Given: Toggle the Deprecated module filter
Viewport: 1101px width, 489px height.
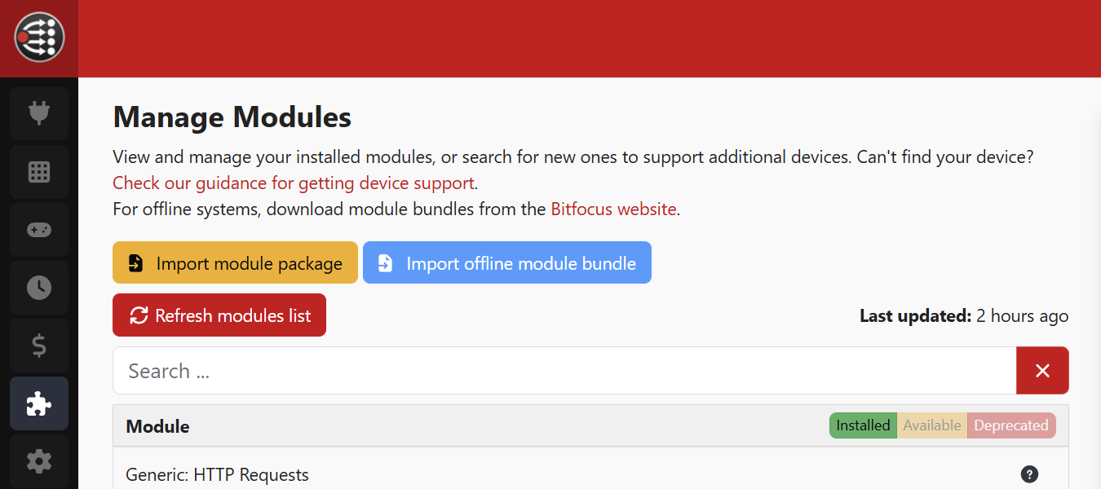Looking at the screenshot, I should (1010, 425).
